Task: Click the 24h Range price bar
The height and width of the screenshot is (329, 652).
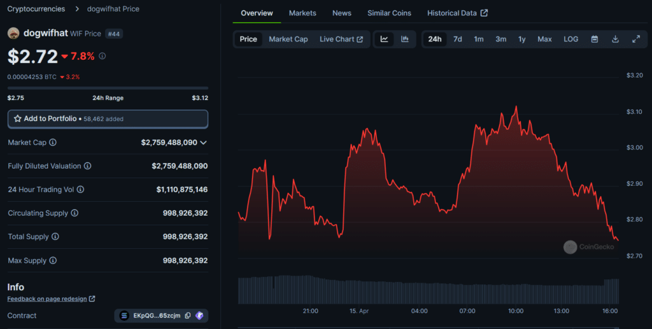Action: (x=108, y=88)
